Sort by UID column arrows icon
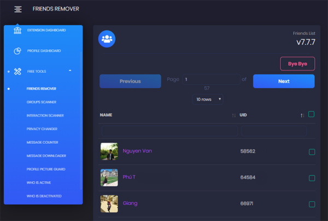 (x=302, y=115)
